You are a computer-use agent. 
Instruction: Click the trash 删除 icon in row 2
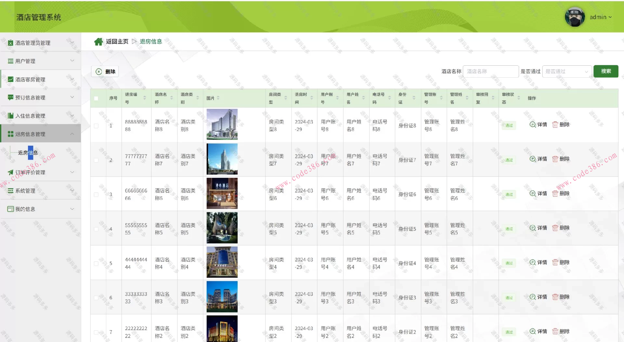555,159
